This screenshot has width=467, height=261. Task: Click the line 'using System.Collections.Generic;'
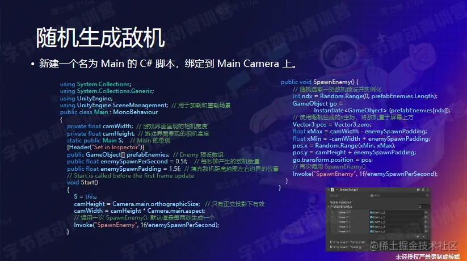point(107,91)
